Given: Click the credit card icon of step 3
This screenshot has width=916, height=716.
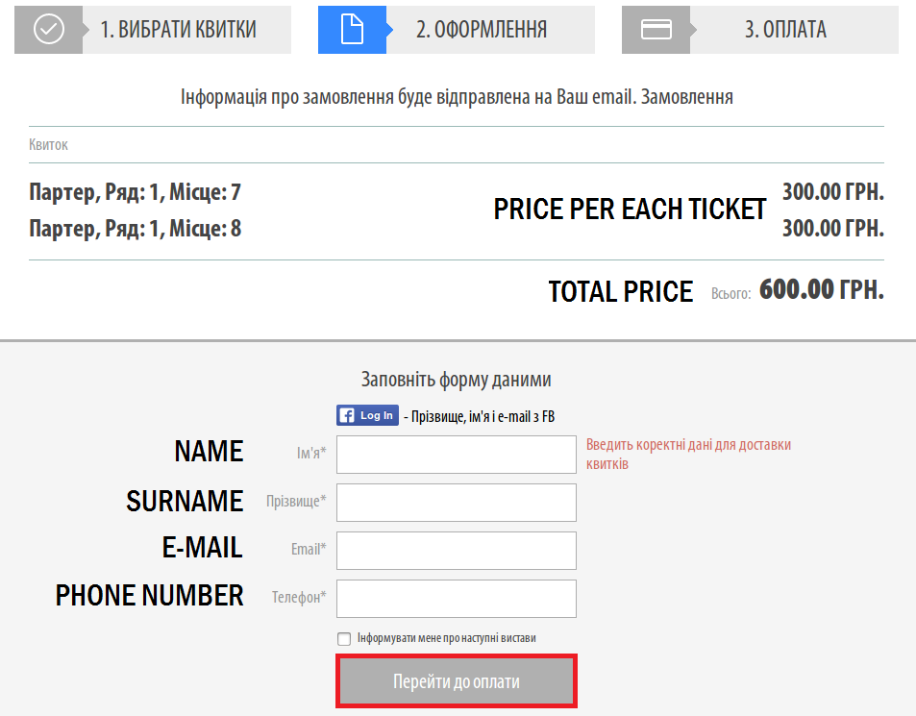Looking at the screenshot, I should [656, 29].
